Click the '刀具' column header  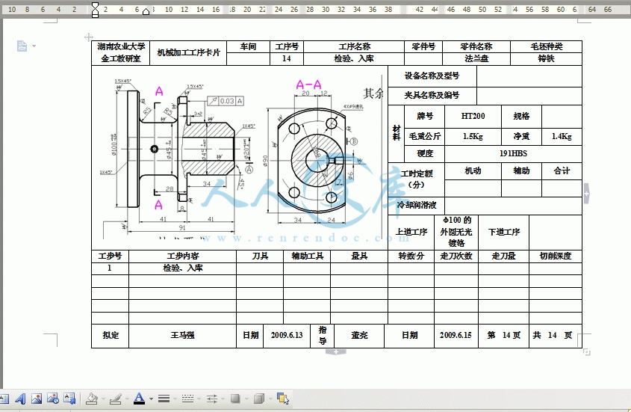[x=260, y=256]
